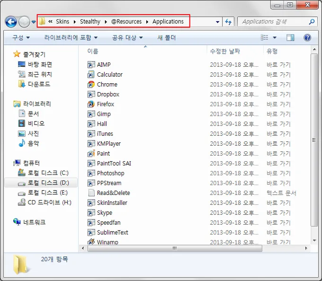Click the vertical scrollbar down arrow
322x281 pixels.
[314, 240]
